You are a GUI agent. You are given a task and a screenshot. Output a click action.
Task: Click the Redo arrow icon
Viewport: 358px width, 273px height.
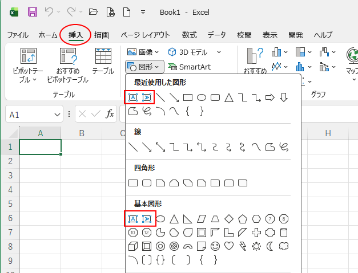coord(71,11)
